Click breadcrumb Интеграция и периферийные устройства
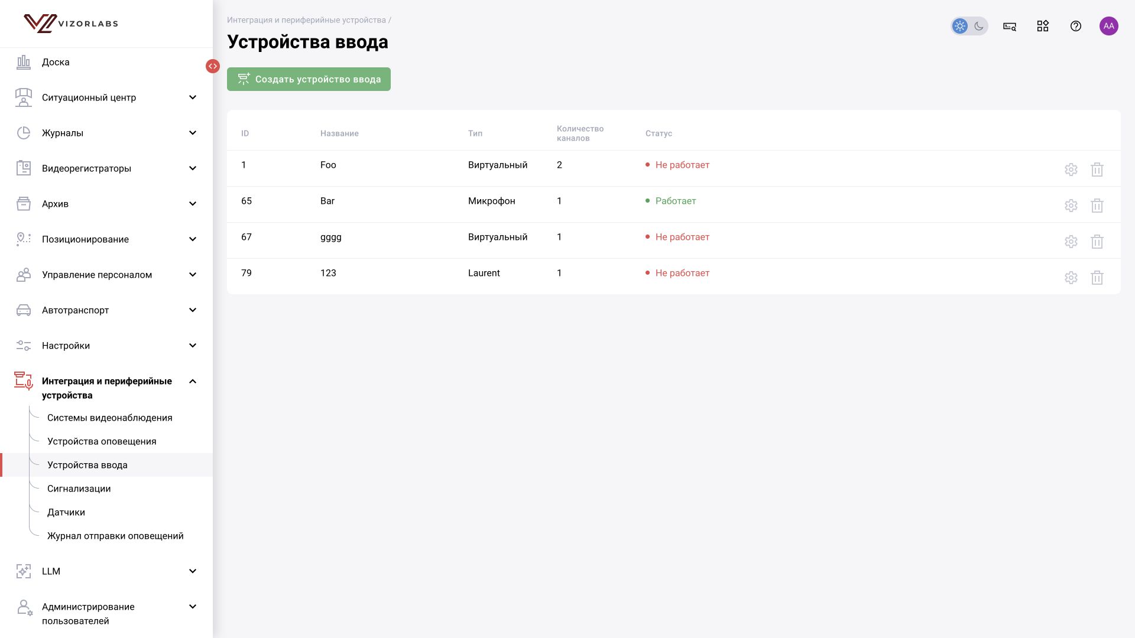Screen dimensions: 1135x638 306,20
